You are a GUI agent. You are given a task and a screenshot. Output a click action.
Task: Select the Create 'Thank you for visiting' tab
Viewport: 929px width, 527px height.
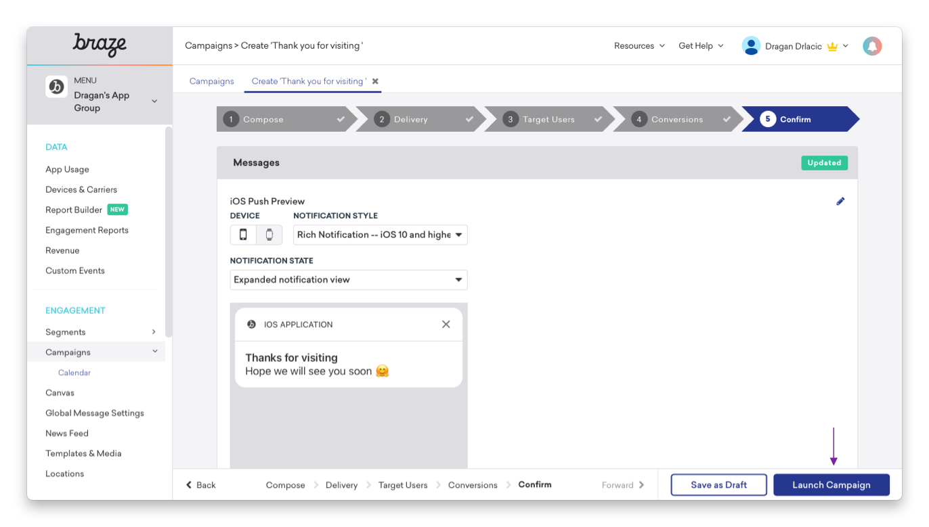(x=309, y=81)
